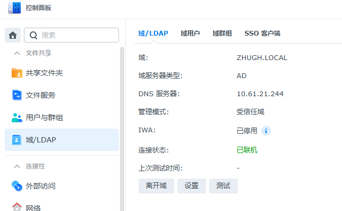Open the Network house icon
The height and width of the screenshot is (211, 342).
click(17, 207)
